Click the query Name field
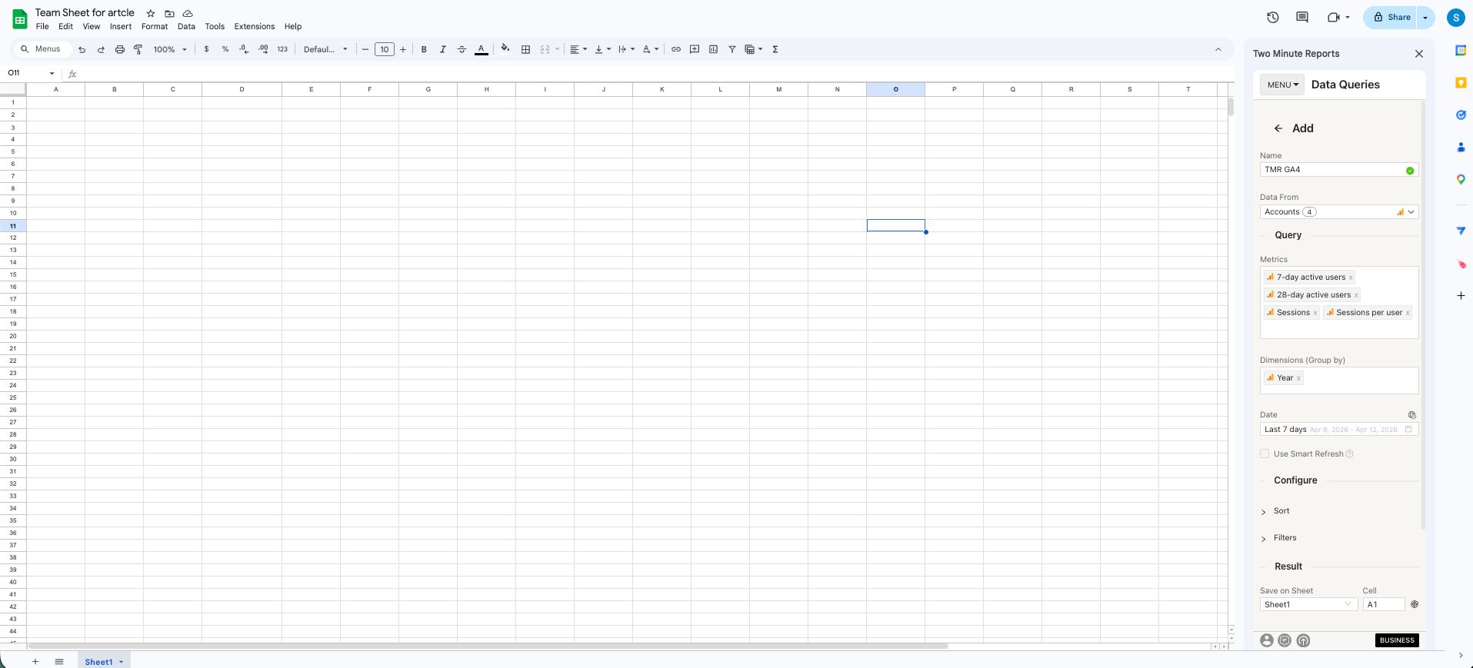Viewport: 1473px width, 668px height. [x=1339, y=170]
